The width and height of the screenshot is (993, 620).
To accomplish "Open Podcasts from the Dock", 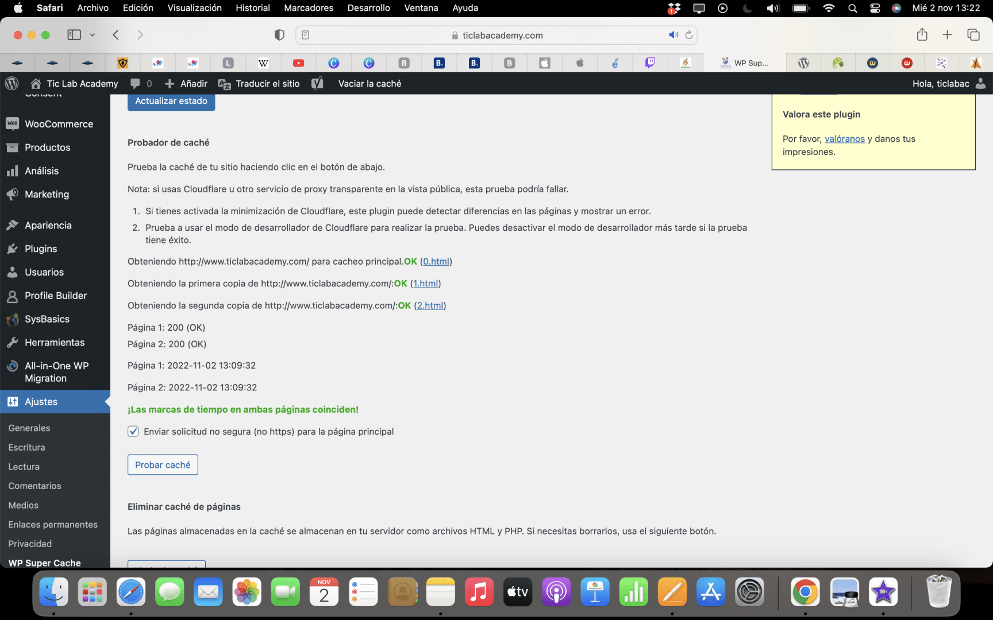I will [556, 592].
